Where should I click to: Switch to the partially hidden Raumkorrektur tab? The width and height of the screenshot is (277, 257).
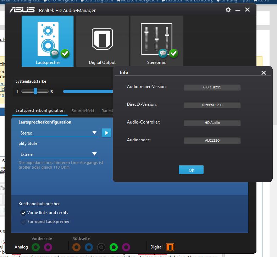click(x=107, y=111)
